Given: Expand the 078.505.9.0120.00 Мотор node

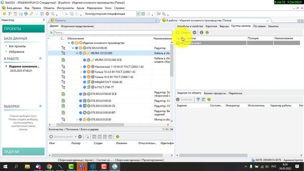Looking at the screenshot, I should (77, 119).
